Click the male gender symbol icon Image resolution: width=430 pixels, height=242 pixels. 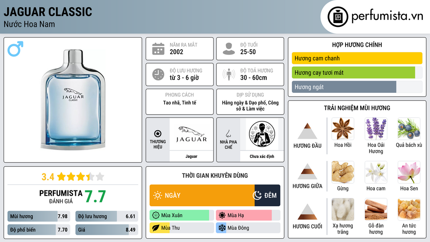click(16, 49)
